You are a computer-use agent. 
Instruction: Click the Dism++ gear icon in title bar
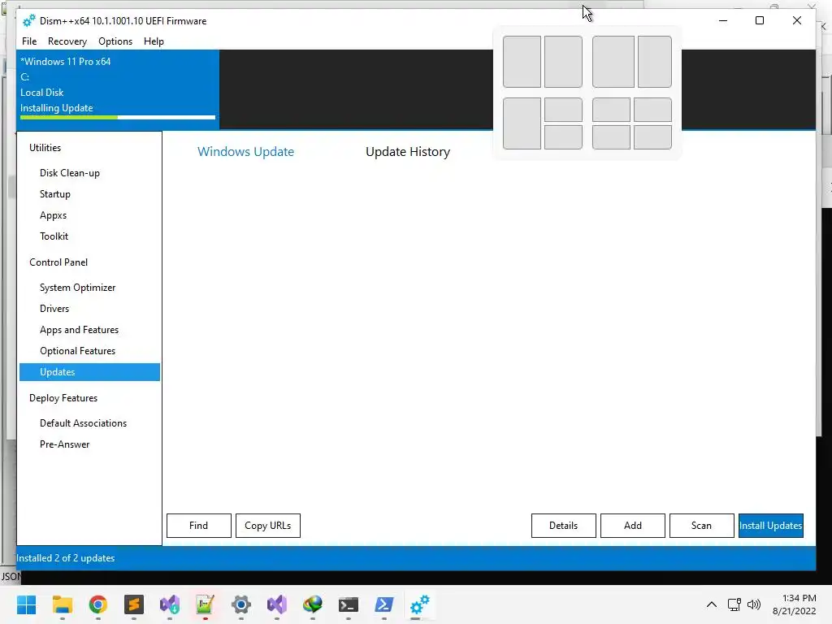point(28,20)
